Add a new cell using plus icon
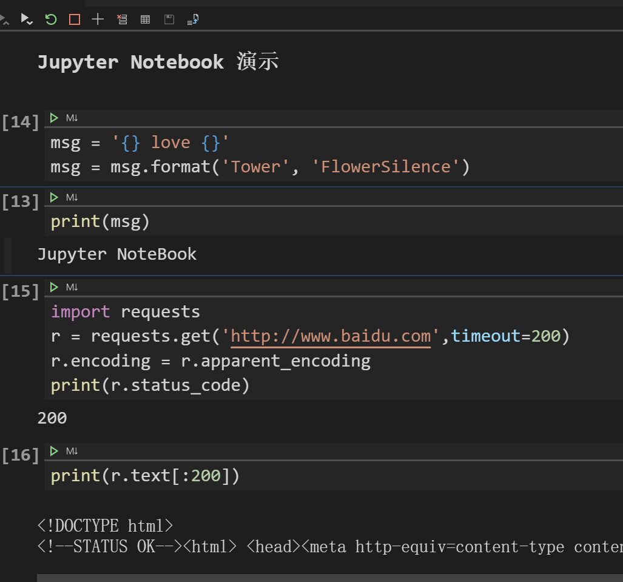623x582 pixels. click(x=98, y=19)
